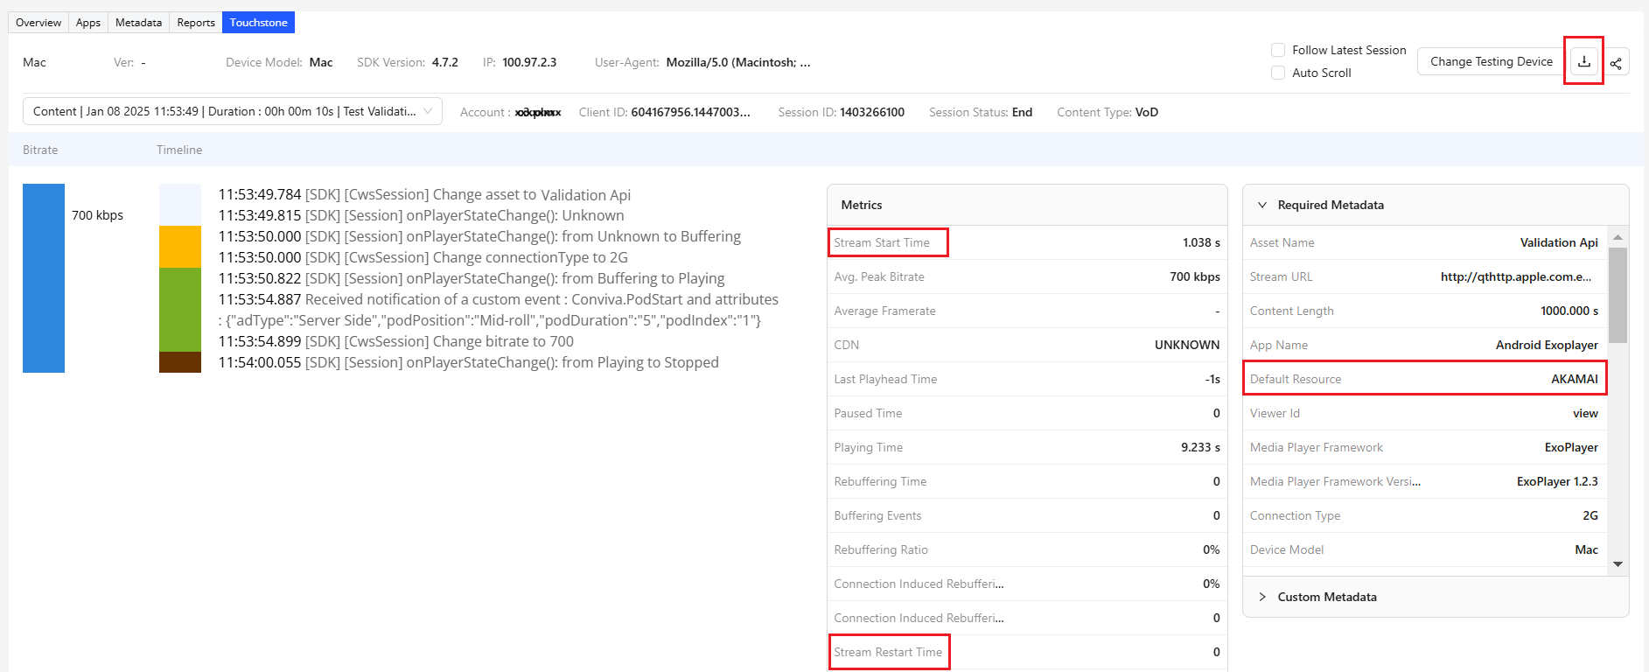Select the Touchstone tab

[x=258, y=23]
